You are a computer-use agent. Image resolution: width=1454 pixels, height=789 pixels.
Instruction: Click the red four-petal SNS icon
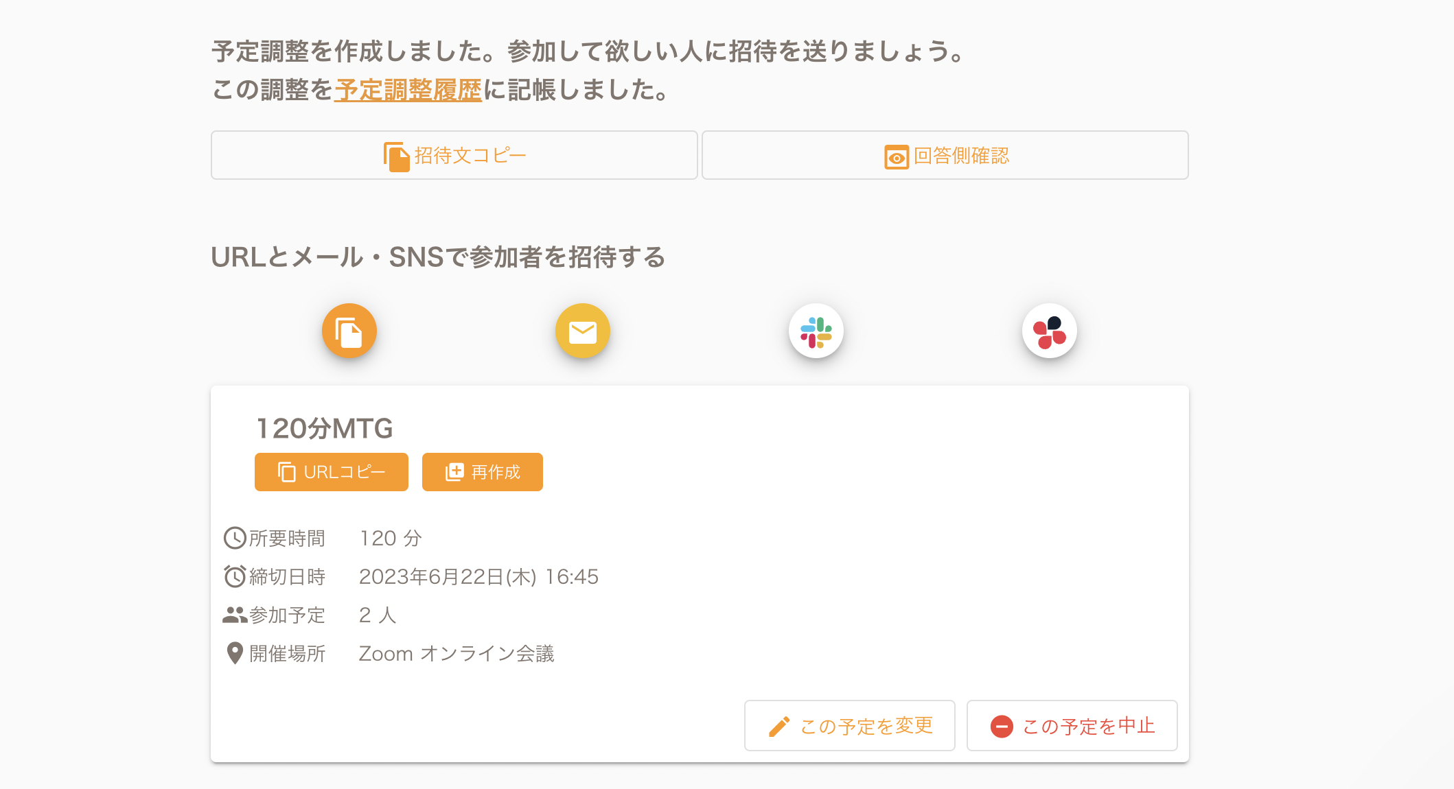coord(1050,331)
